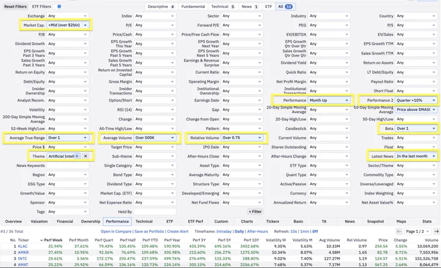The height and width of the screenshot is (268, 441).
Task: Open the Exchange dropdown
Action: [x=67, y=16]
